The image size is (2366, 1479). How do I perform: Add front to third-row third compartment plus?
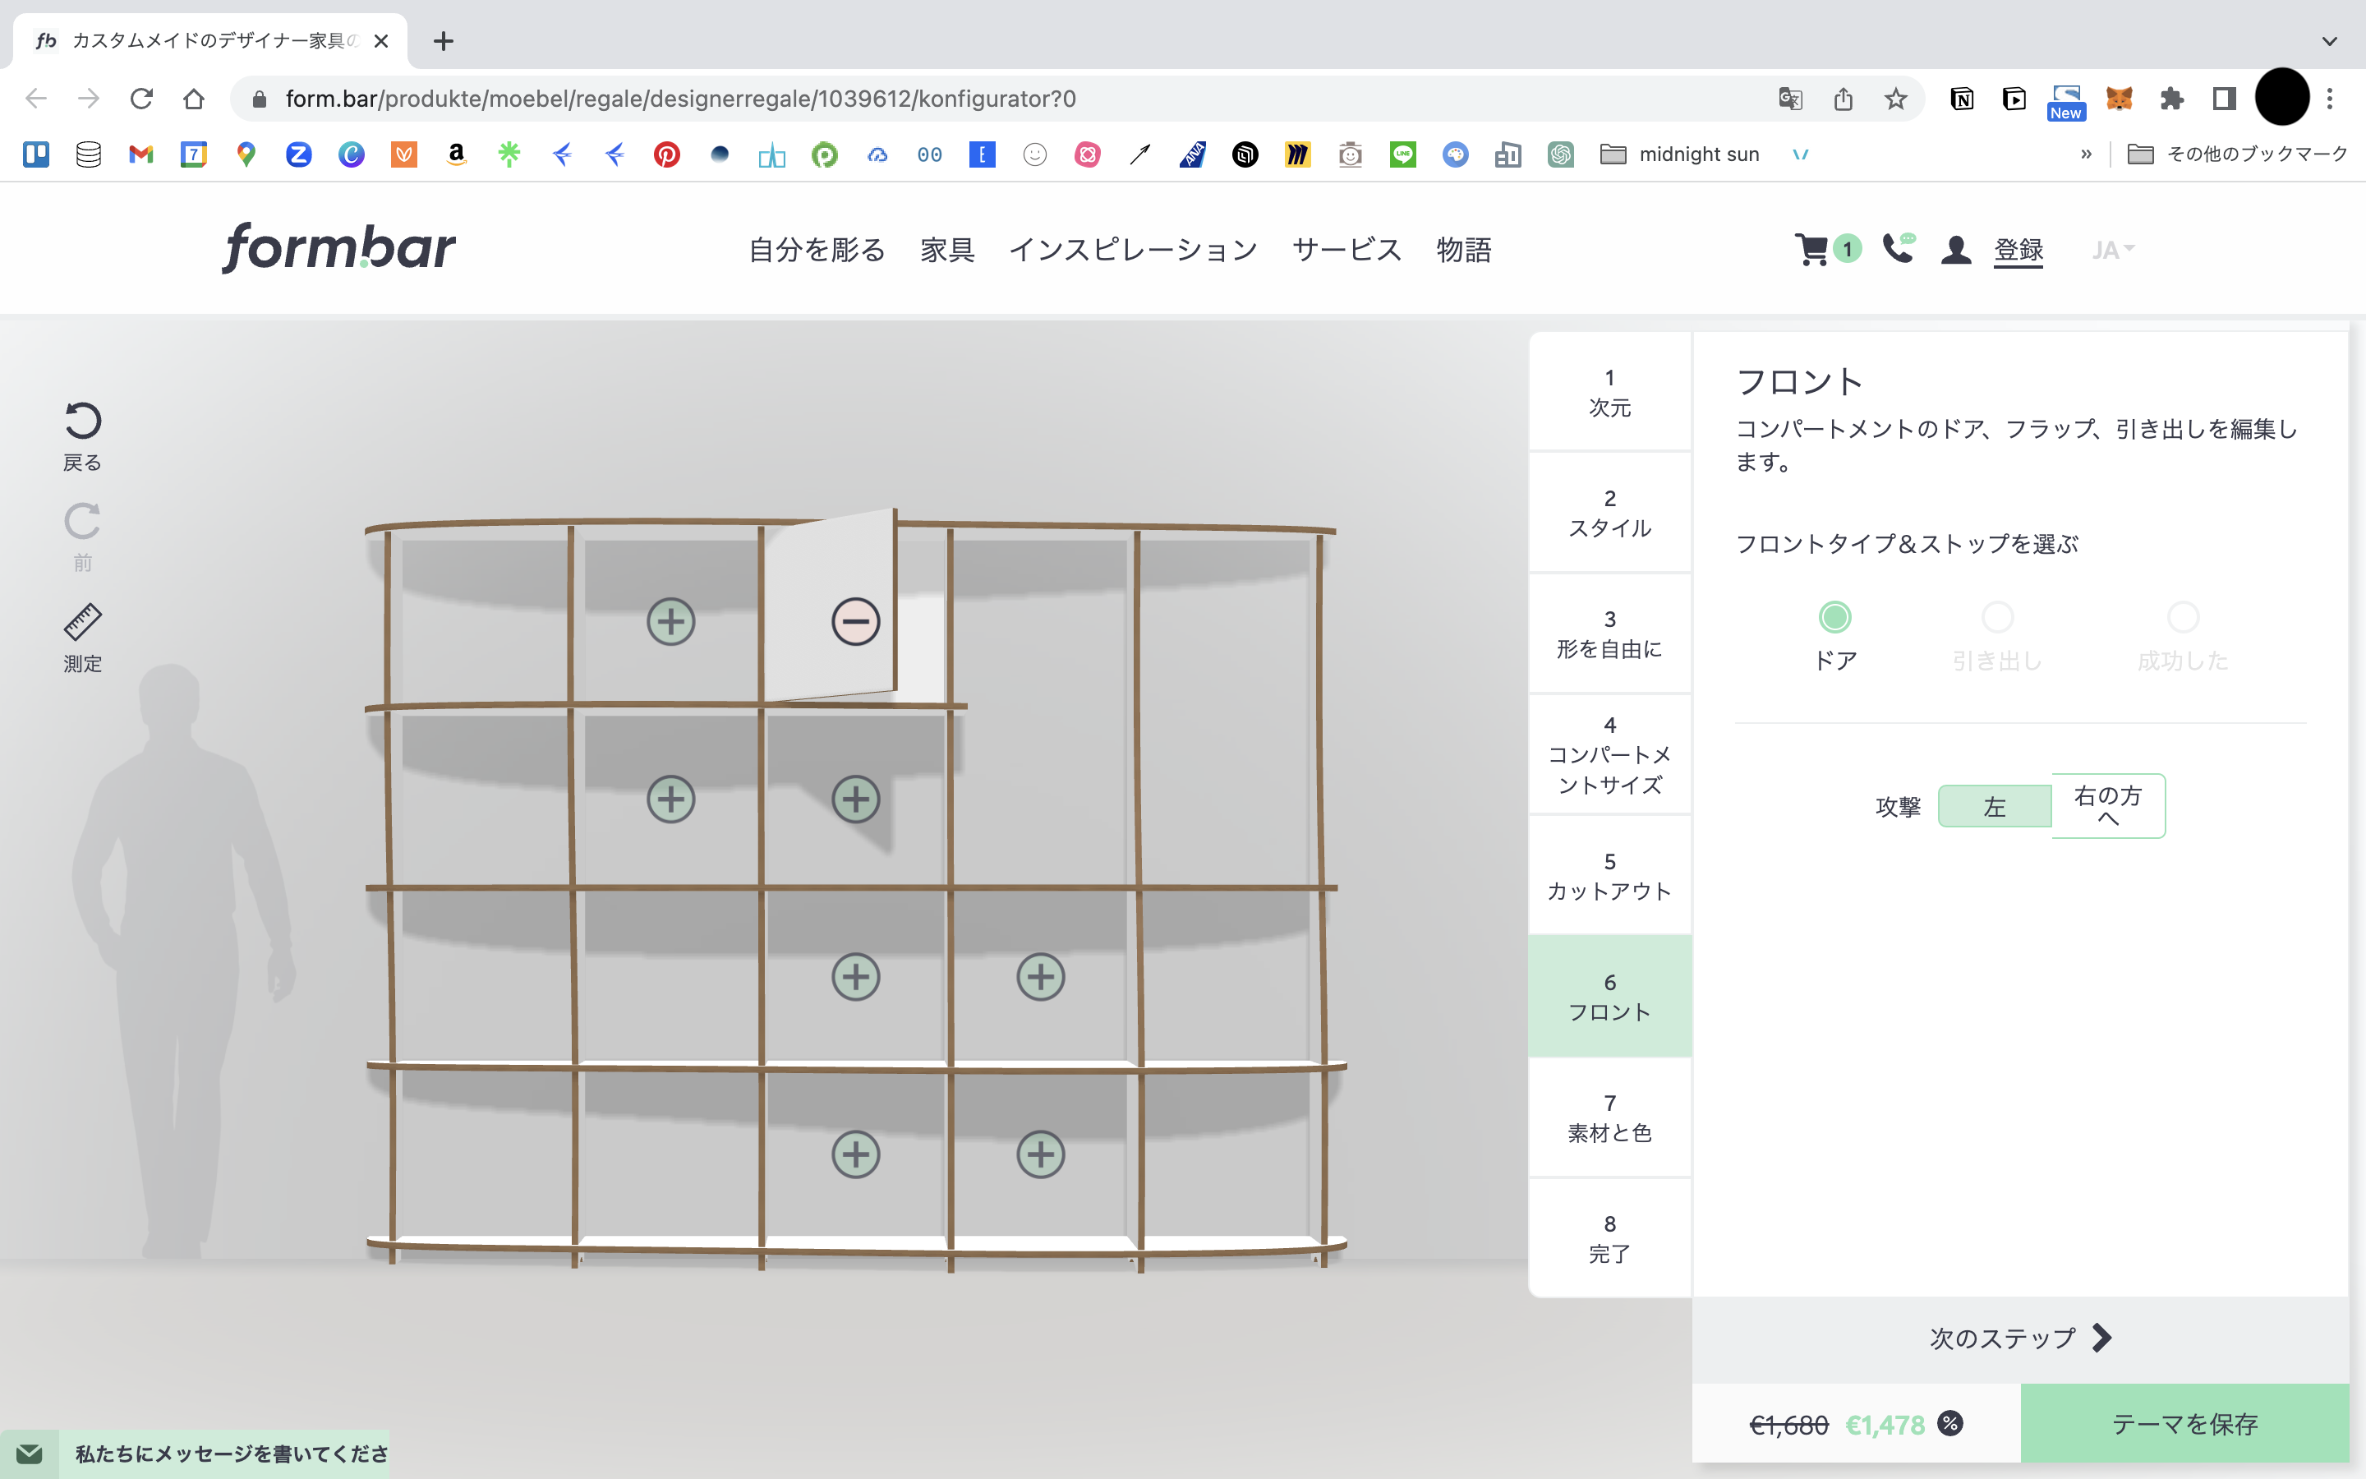[855, 976]
